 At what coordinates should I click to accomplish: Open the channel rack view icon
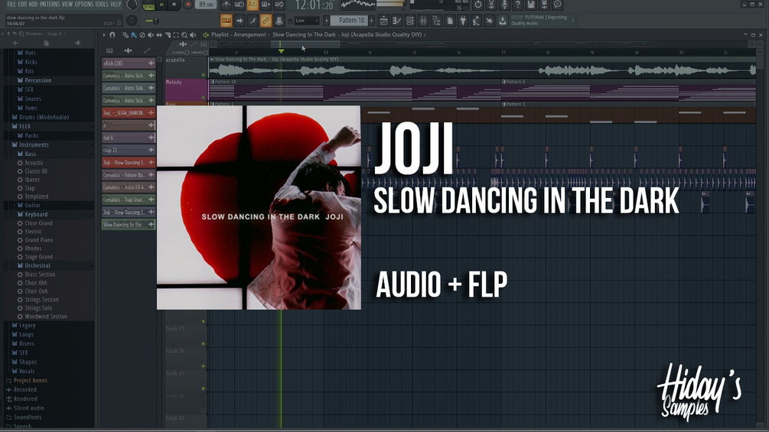point(410,21)
